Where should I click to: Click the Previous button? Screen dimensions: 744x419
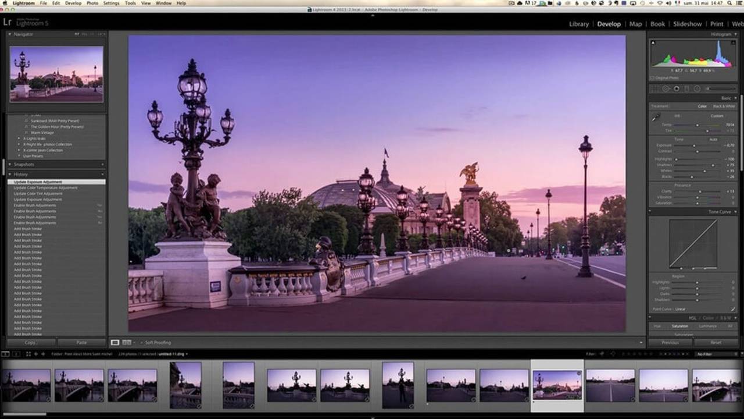(670, 342)
